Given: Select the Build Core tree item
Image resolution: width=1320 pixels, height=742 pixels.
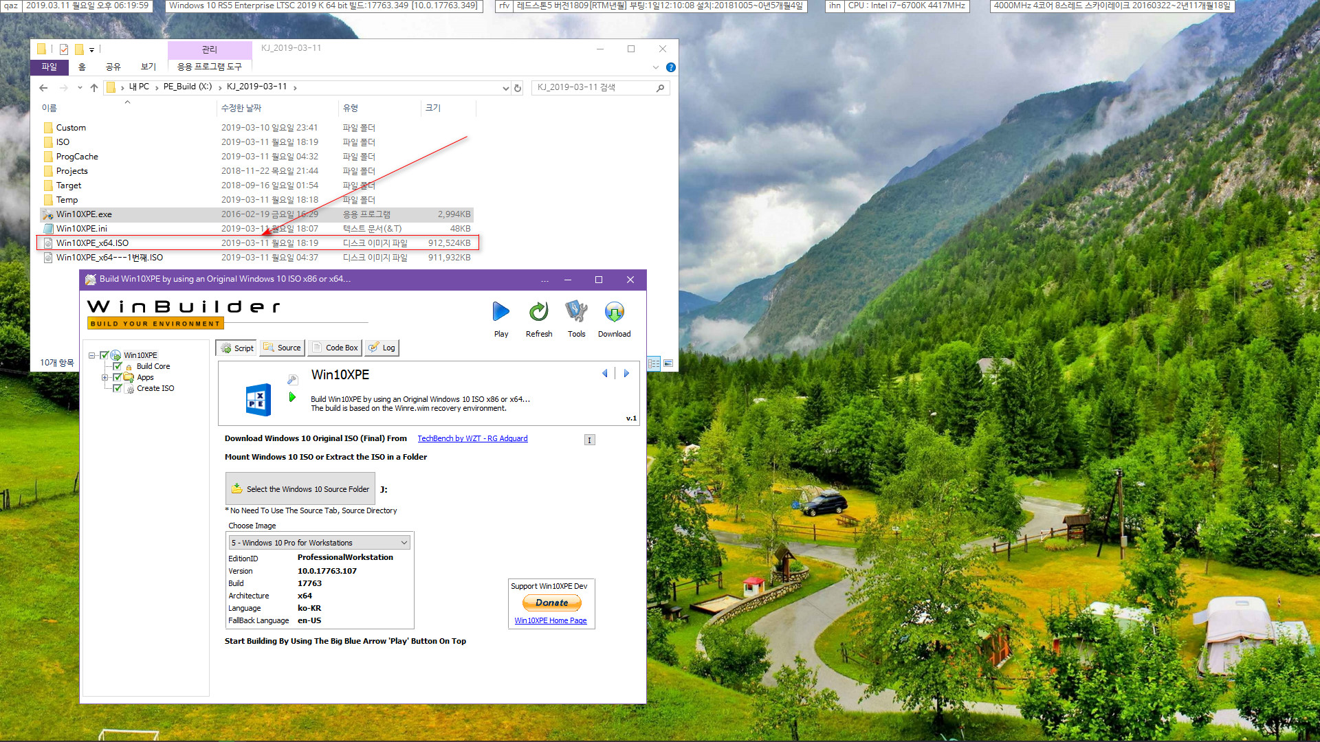Looking at the screenshot, I should 153,366.
